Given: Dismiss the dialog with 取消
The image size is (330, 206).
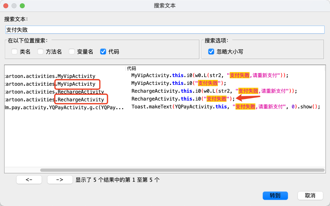Looking at the screenshot, I should pos(310,196).
